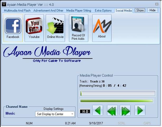Open the Facebook icon button

click(13, 28)
